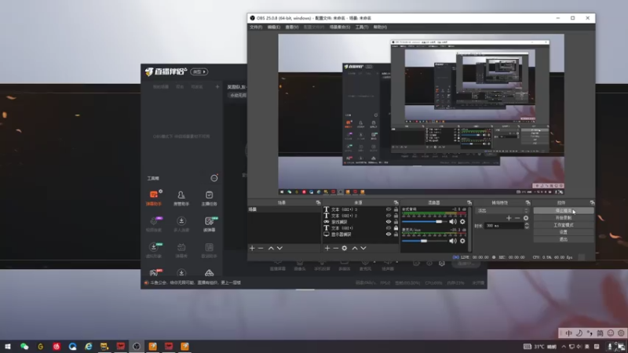Viewport: 628px width, 353px height.
Task: Remove the selected source with minus icon
Action: (x=336, y=248)
